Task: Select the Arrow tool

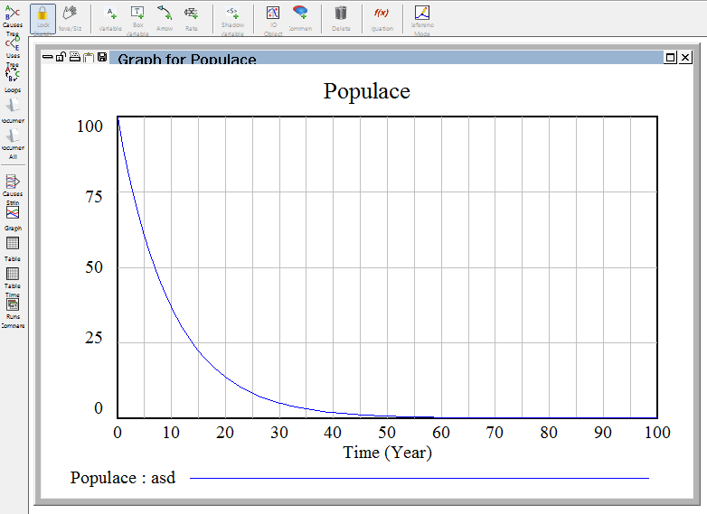Action: coord(165,17)
